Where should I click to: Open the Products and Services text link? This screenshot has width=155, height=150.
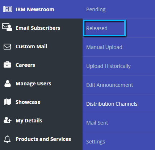43,139
